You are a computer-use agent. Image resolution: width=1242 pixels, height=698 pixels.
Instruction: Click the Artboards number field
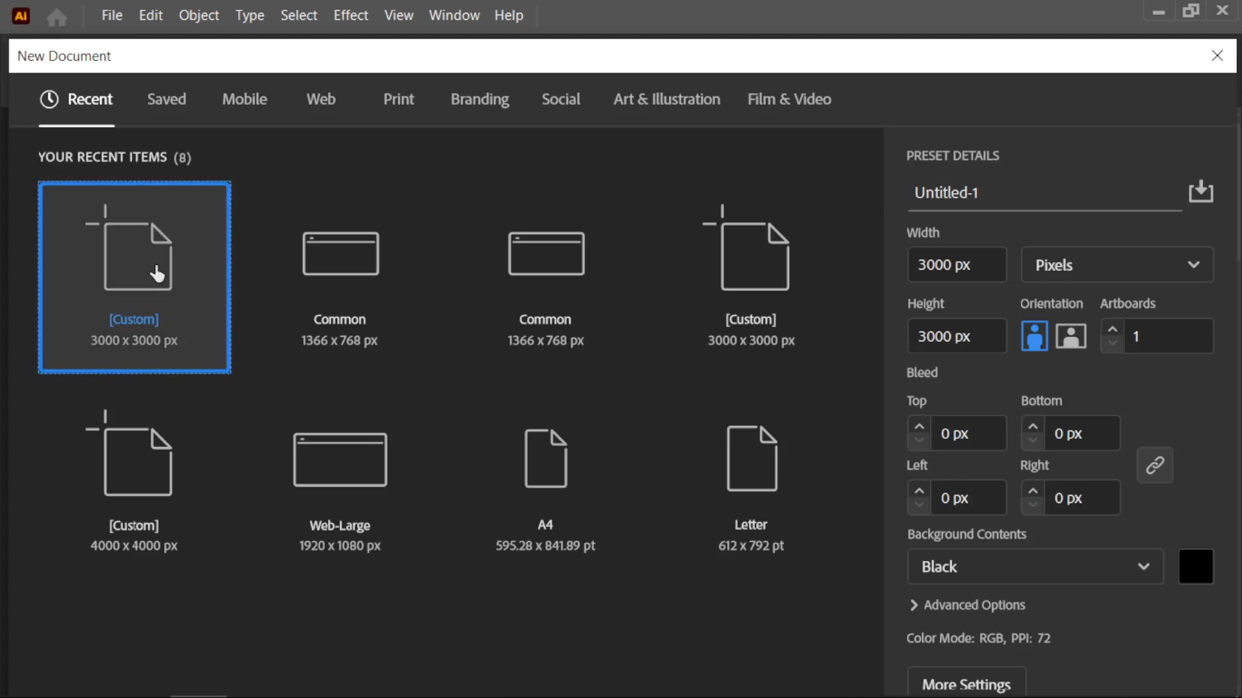pos(1168,336)
